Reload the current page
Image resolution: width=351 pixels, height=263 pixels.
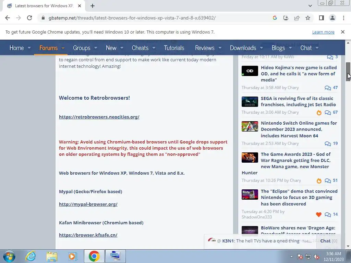pyautogui.click(x=29, y=18)
